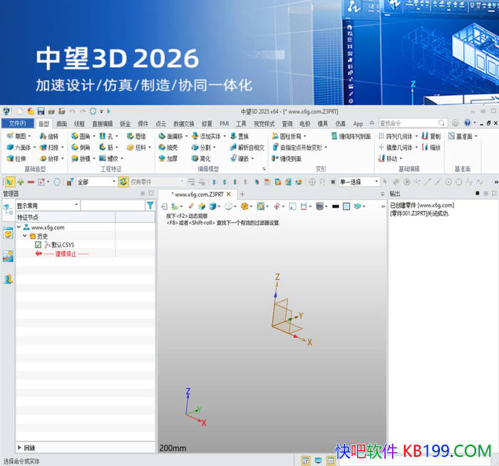Select the Replace (置换) tool
This screenshot has width=499, height=466.
pos(240,136)
